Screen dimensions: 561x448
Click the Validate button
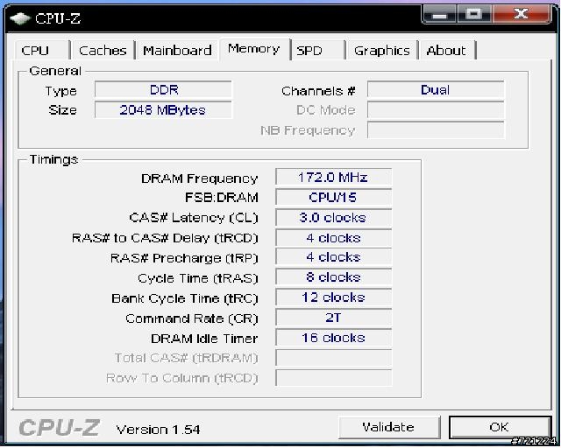coord(388,427)
